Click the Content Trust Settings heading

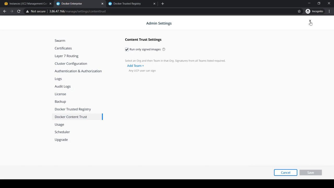click(x=143, y=40)
